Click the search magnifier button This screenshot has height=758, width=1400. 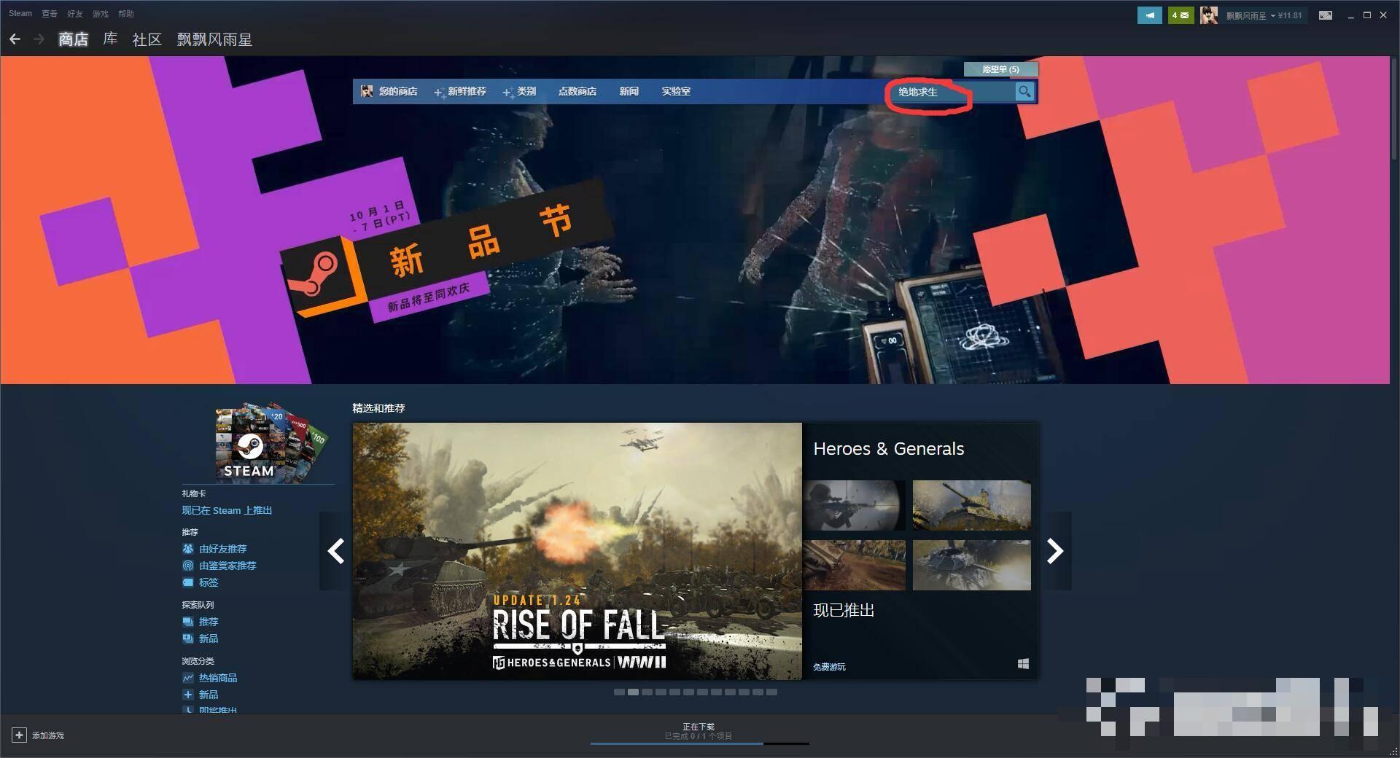1024,91
